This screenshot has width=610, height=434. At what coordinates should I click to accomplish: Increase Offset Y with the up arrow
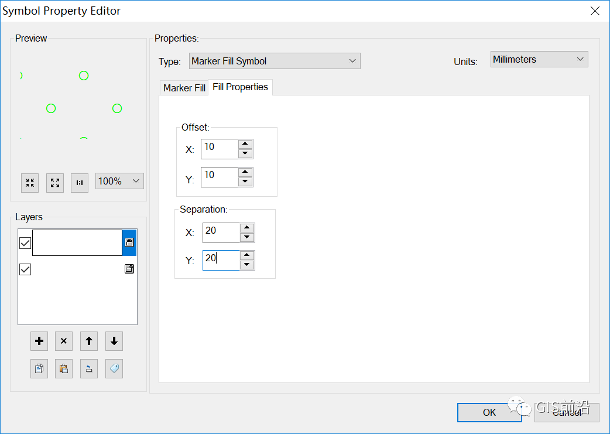245,172
